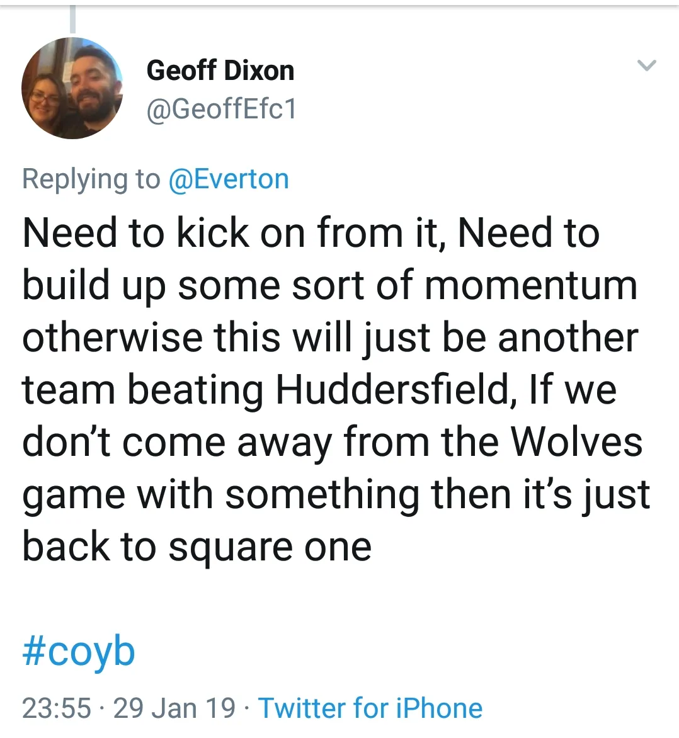
Task: Follow the @Everton mention link
Action: click(228, 179)
